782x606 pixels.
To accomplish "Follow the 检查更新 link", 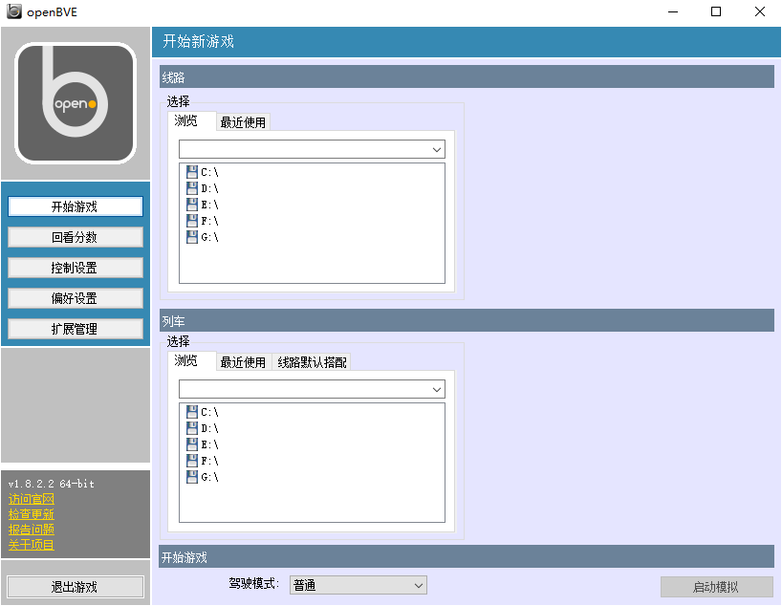I will tap(32, 514).
